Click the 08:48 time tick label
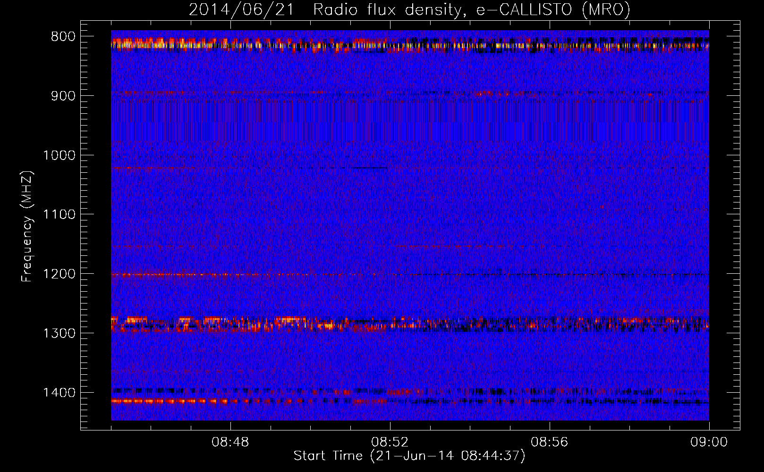 pos(230,442)
